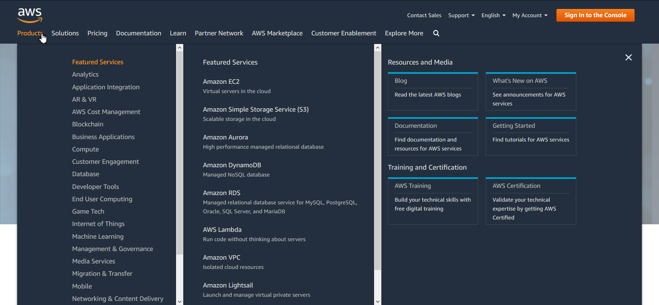The height and width of the screenshot is (305, 659).
Task: Open the search magnifier icon
Action: click(x=436, y=33)
